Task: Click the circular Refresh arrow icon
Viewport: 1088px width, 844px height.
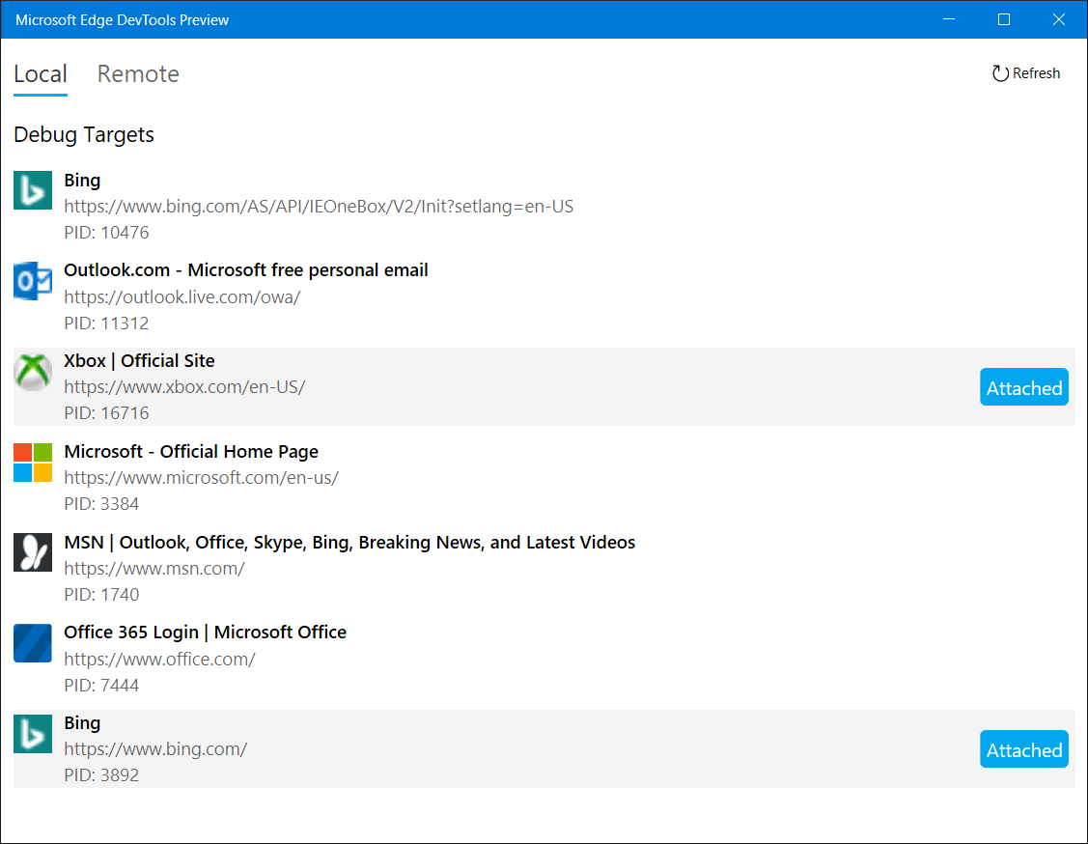Action: tap(1000, 73)
